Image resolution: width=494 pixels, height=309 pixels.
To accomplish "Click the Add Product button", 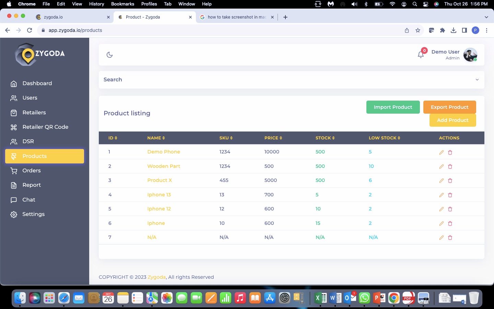I will (452, 120).
